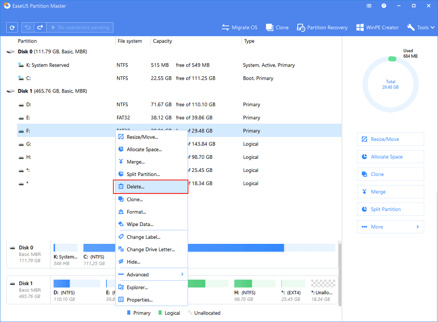Select D: (NTFS) block in Disk 1 map
The width and height of the screenshot is (438, 322).
[x=77, y=291]
